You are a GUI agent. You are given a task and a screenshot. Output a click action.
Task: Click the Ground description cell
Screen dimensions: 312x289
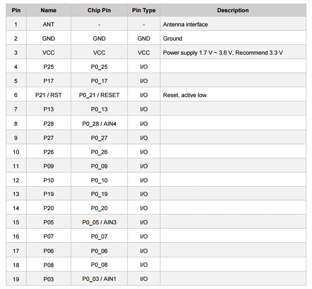(x=233, y=39)
